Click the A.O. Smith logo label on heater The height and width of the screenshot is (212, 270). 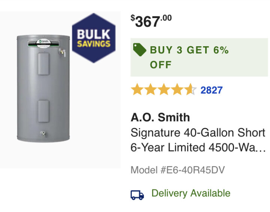click(x=44, y=43)
